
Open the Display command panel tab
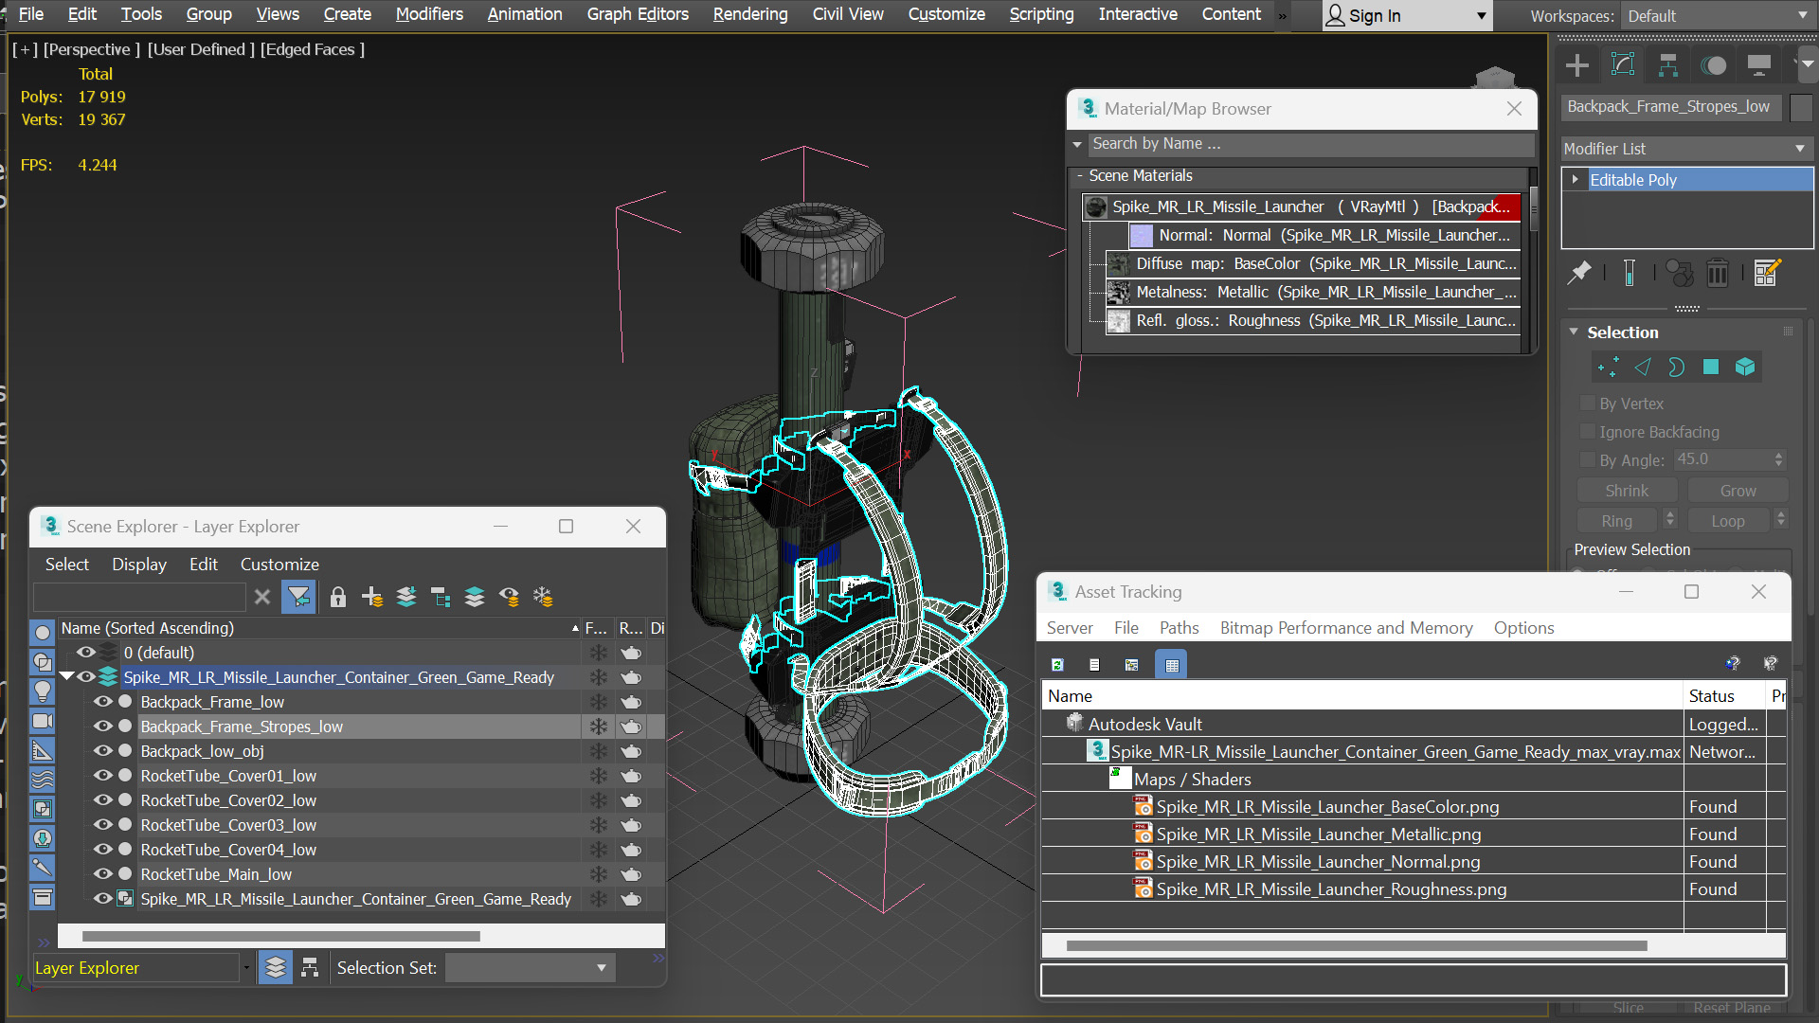pyautogui.click(x=1759, y=65)
